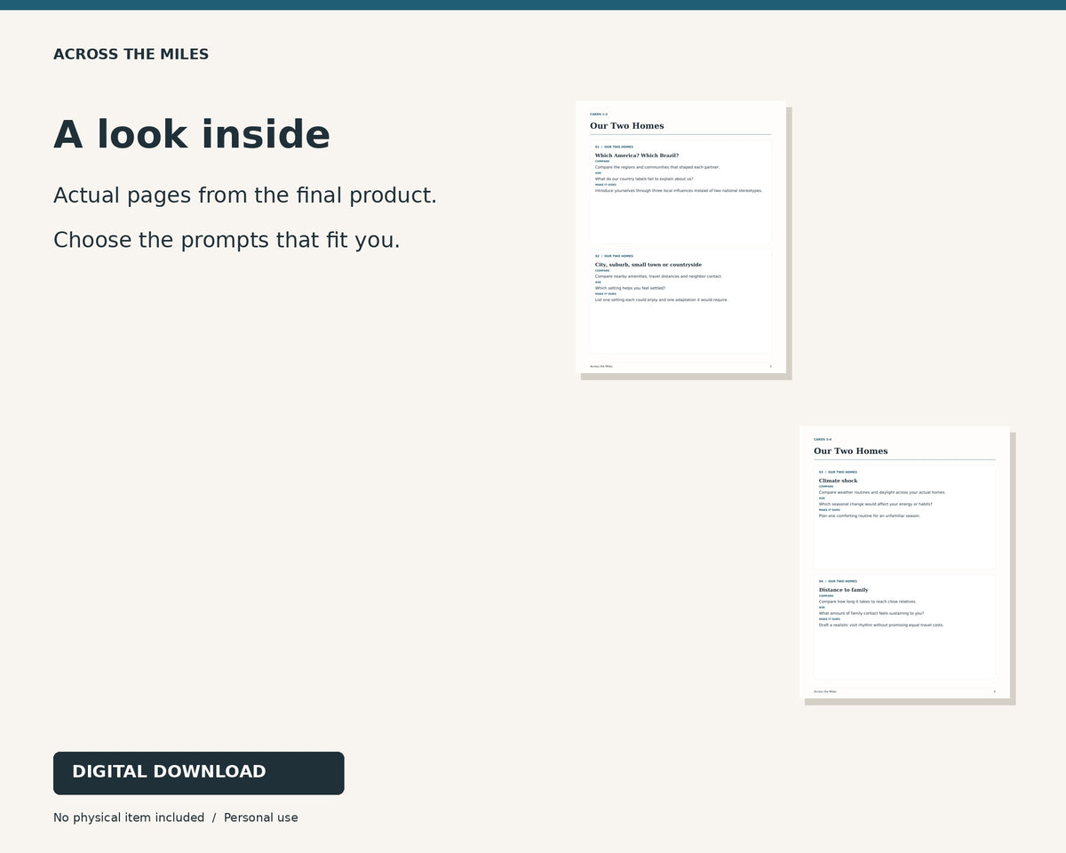Open the Cards 3-4 page preview
1066x853 pixels.
coord(904,562)
